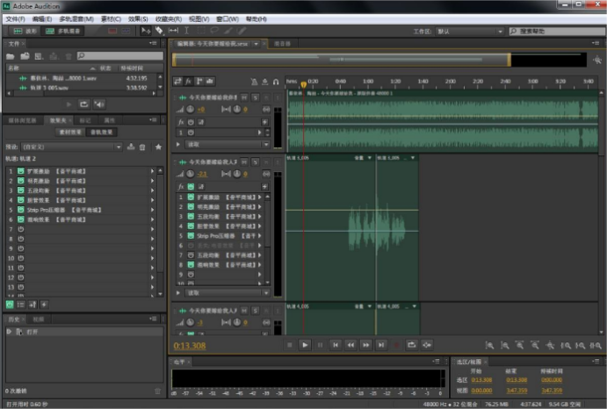Open the File menu 文件(F)

click(16, 19)
